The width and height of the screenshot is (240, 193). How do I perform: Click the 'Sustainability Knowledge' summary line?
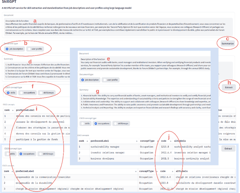pyautogui.click(x=146, y=99)
